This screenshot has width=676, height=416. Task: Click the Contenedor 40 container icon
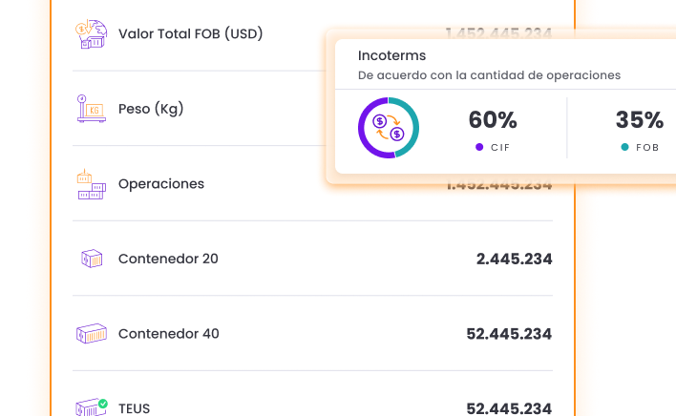point(92,334)
